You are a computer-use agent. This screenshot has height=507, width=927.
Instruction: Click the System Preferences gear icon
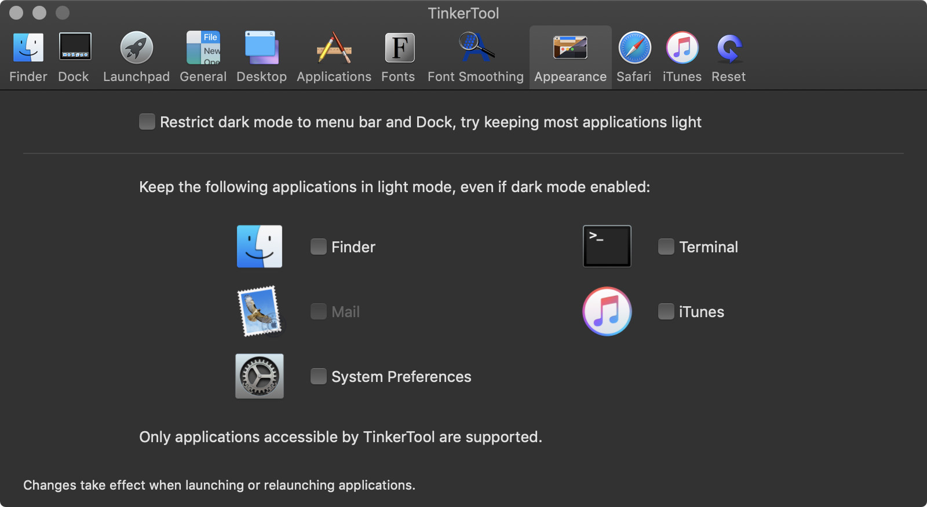point(260,376)
